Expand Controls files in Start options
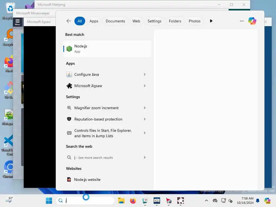The image size is (276, 207). (144, 133)
